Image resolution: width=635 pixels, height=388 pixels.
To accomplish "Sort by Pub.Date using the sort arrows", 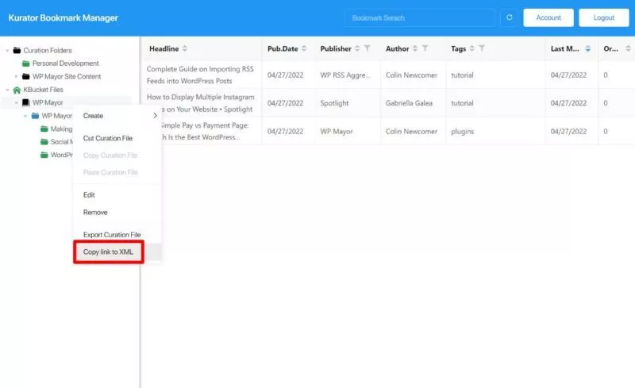I will pos(304,48).
